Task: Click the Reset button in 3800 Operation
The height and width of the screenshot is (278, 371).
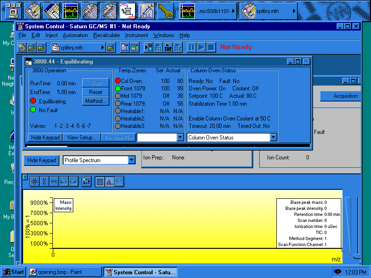Action: tap(96, 92)
